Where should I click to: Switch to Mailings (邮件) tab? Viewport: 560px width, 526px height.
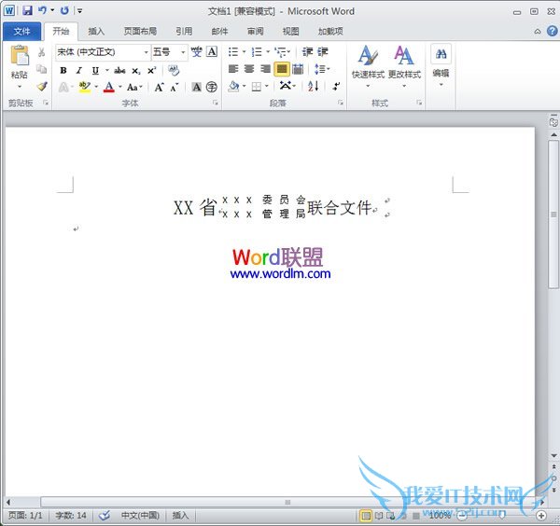[219, 32]
